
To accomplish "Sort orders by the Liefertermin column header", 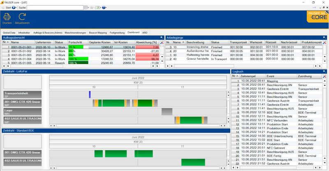I will tap(44, 42).
